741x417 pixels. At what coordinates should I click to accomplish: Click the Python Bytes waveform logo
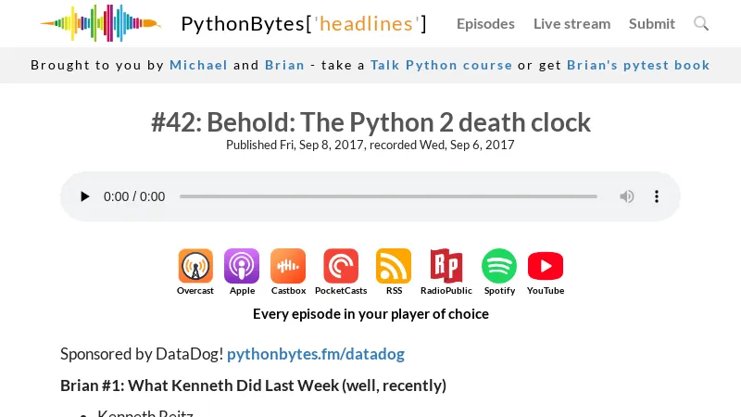pyautogui.click(x=100, y=23)
